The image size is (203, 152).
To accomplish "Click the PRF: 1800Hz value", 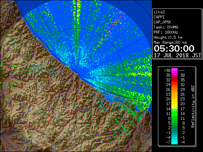I will click(x=166, y=32).
